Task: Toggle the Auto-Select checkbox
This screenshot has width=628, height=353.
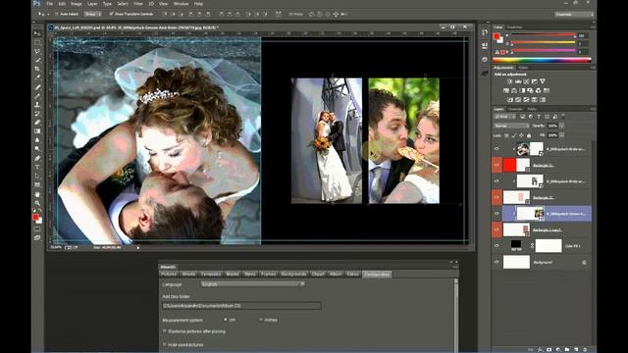Action: click(57, 14)
